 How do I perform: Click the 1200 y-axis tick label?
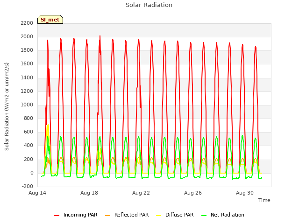(x=27, y=91)
